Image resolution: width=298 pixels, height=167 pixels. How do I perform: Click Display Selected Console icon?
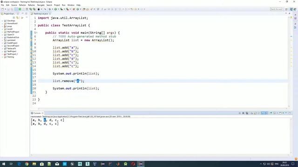click(x=275, y=113)
